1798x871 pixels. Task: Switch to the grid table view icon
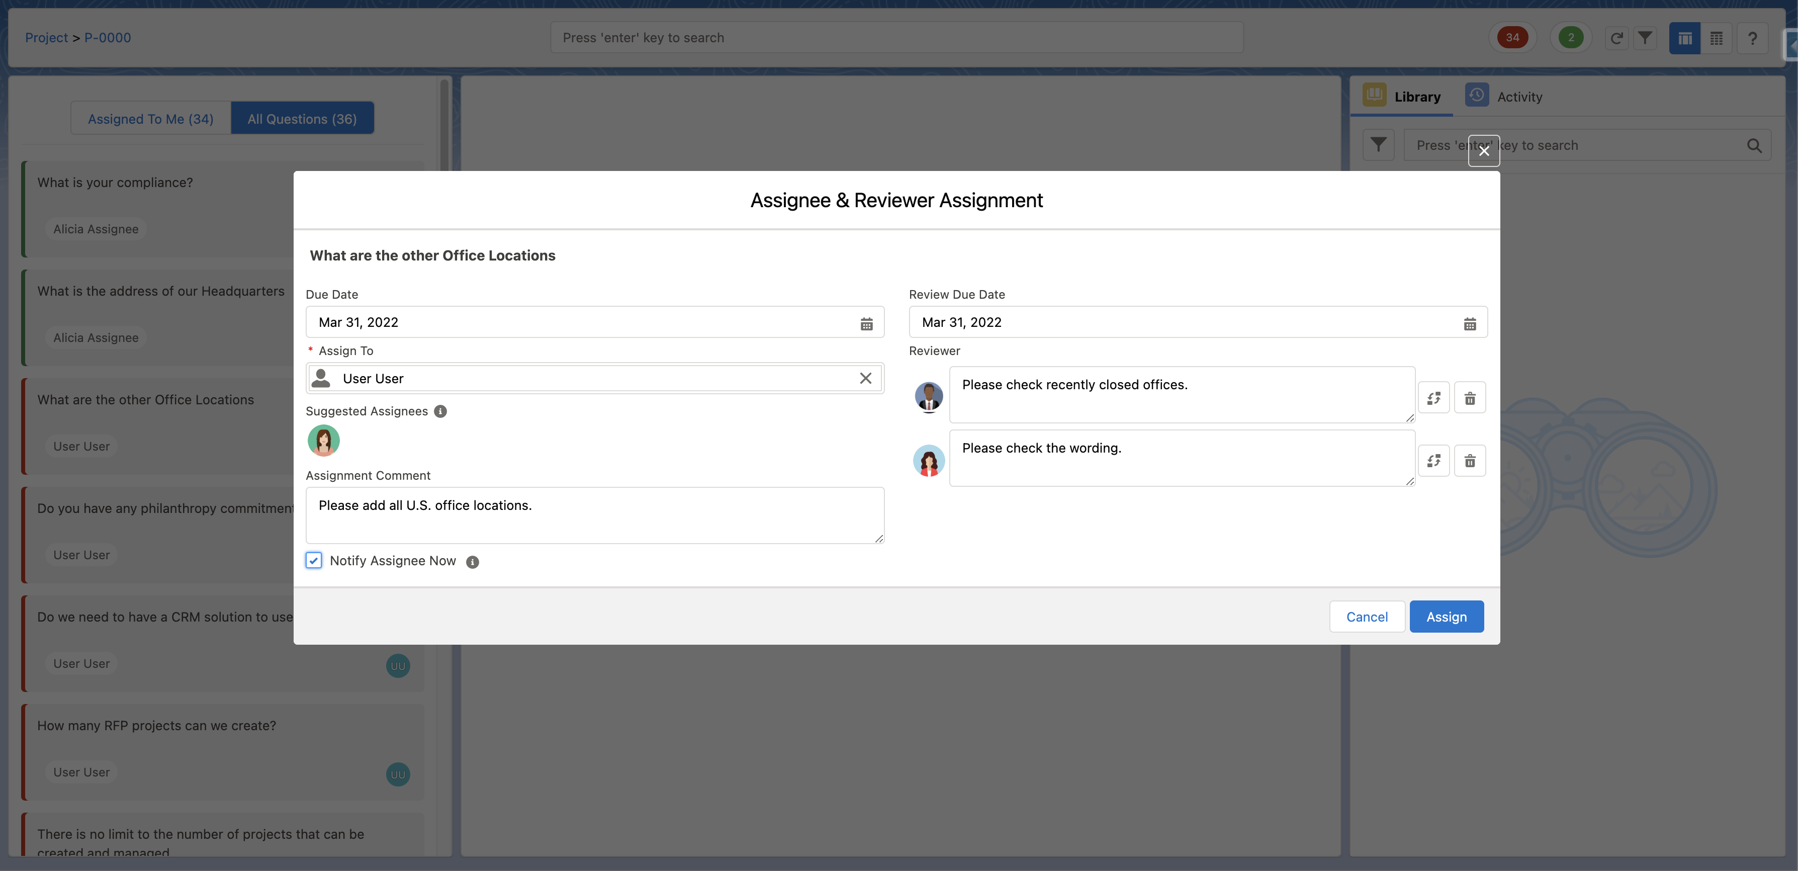[1717, 38]
